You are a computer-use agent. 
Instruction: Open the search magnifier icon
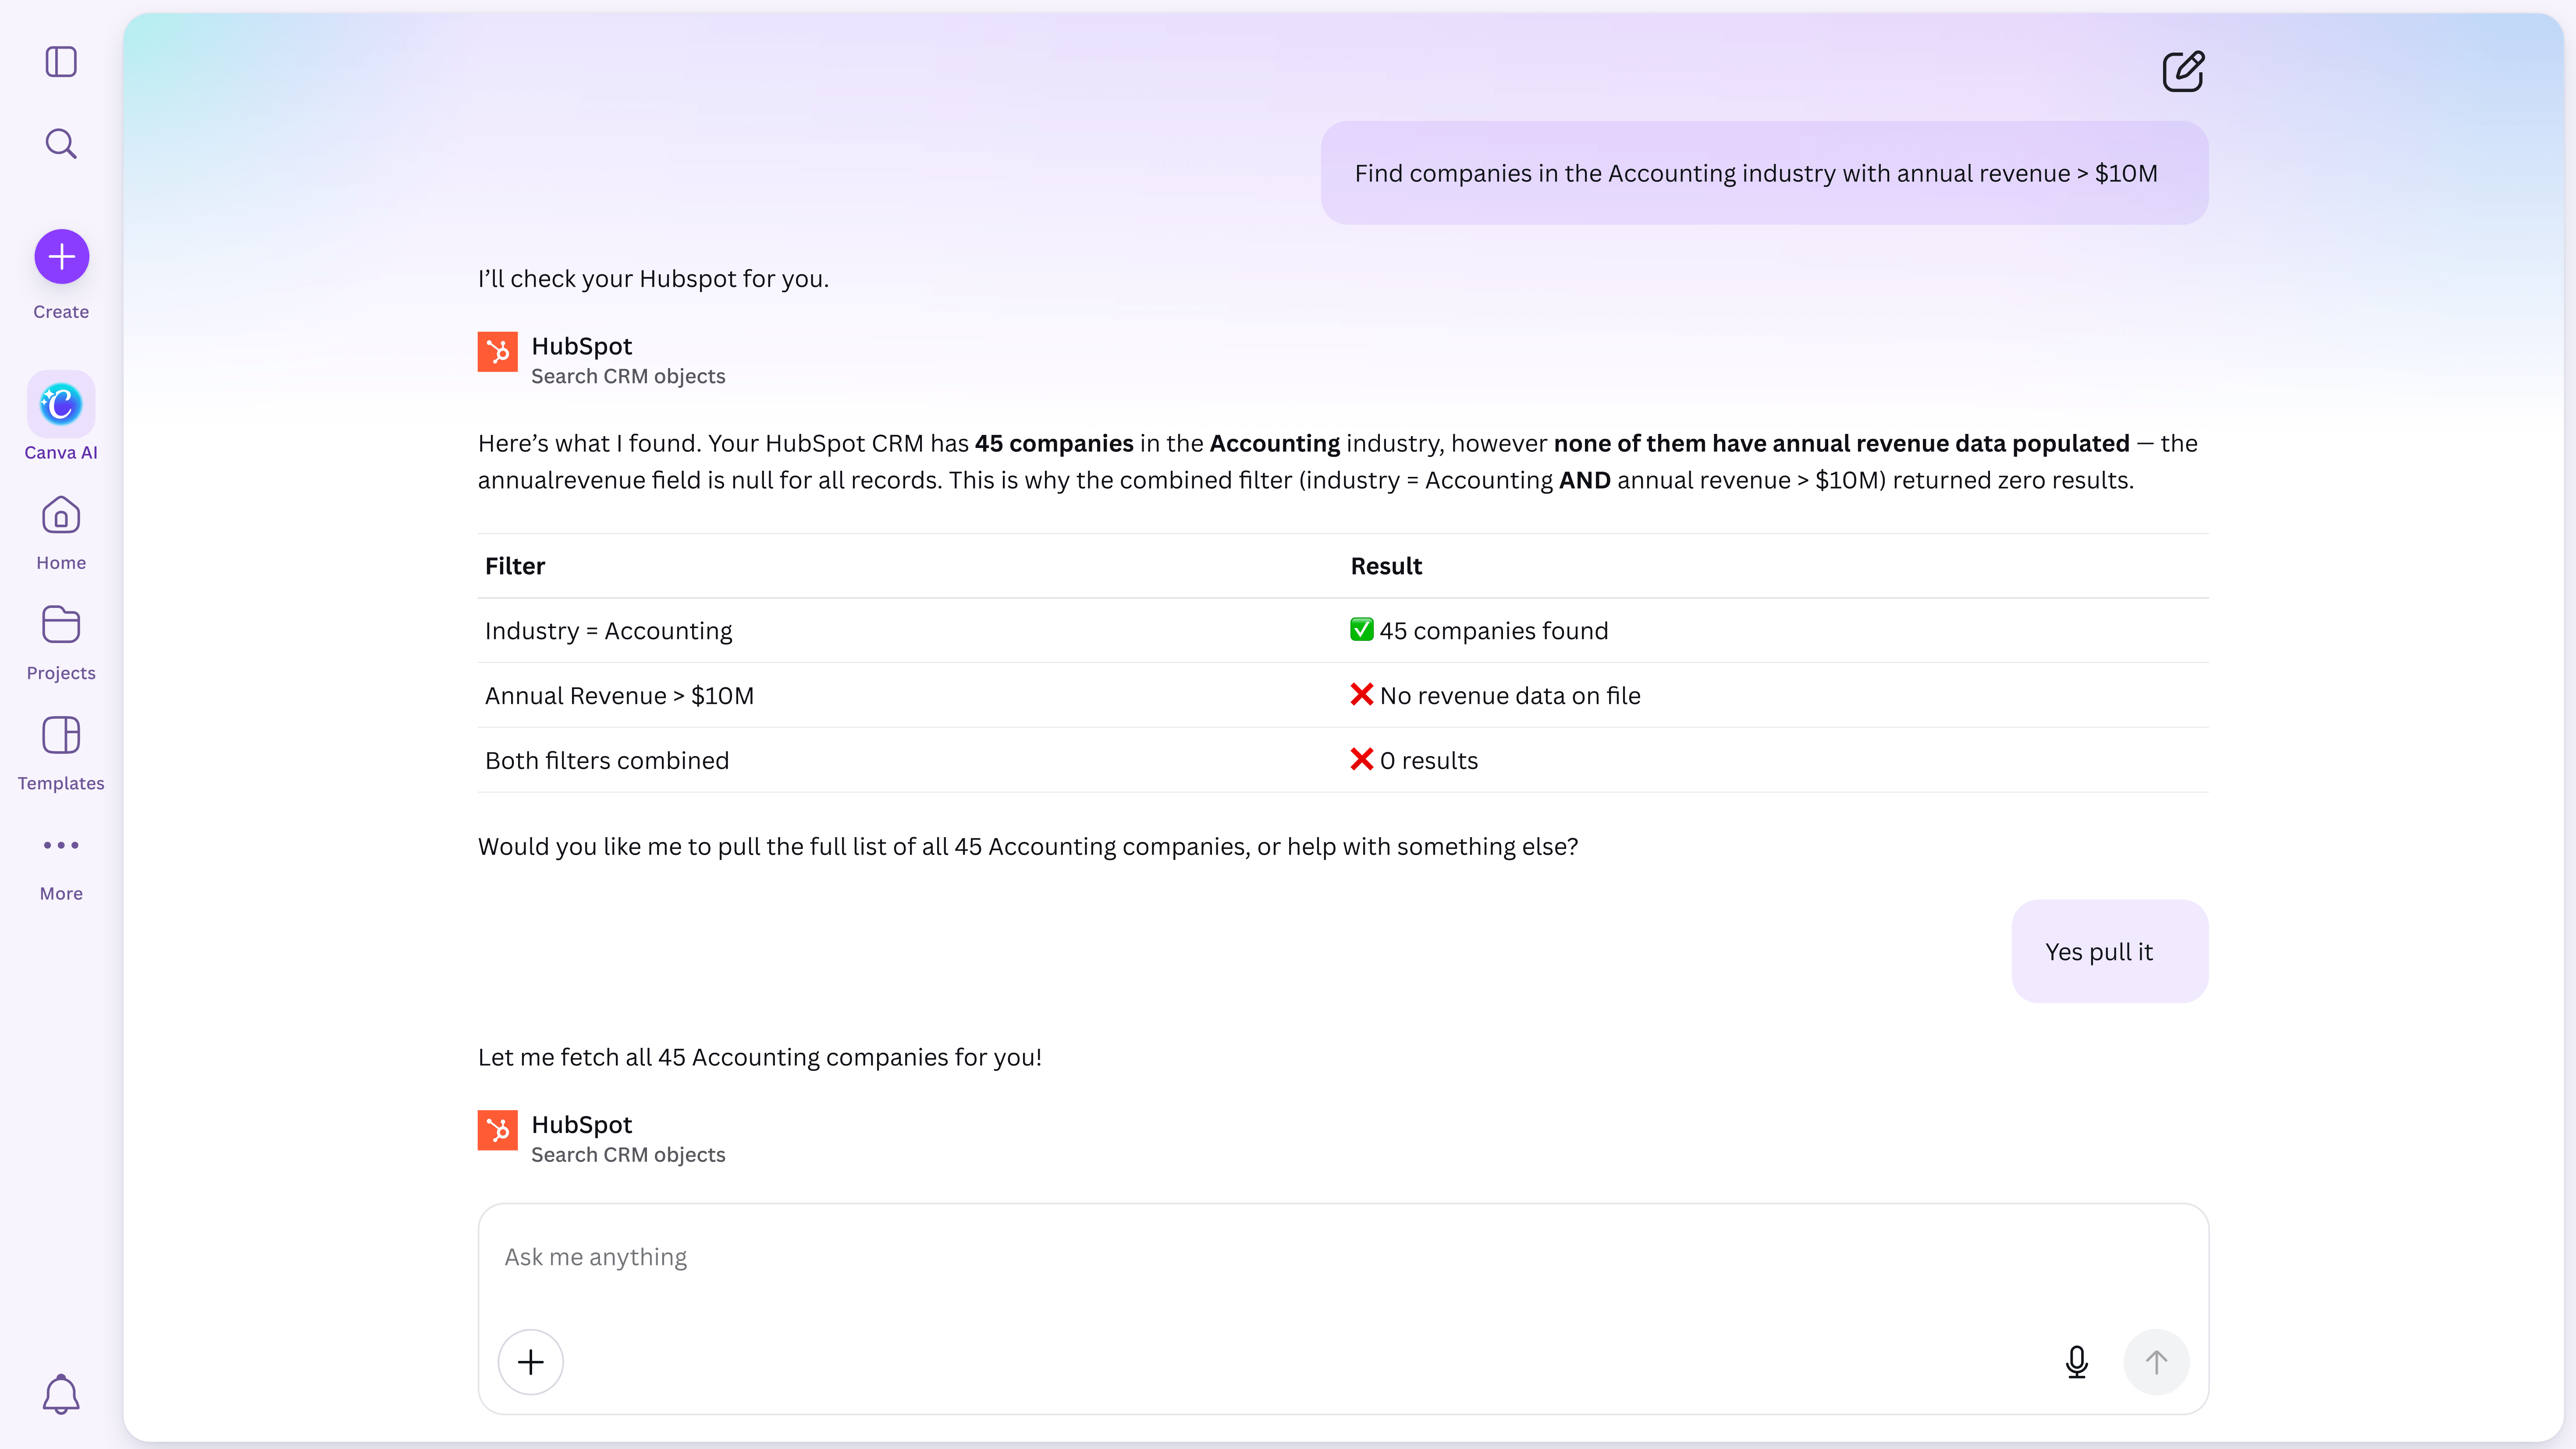[61, 144]
